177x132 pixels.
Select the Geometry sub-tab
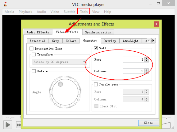pyautogui.click(x=90, y=41)
